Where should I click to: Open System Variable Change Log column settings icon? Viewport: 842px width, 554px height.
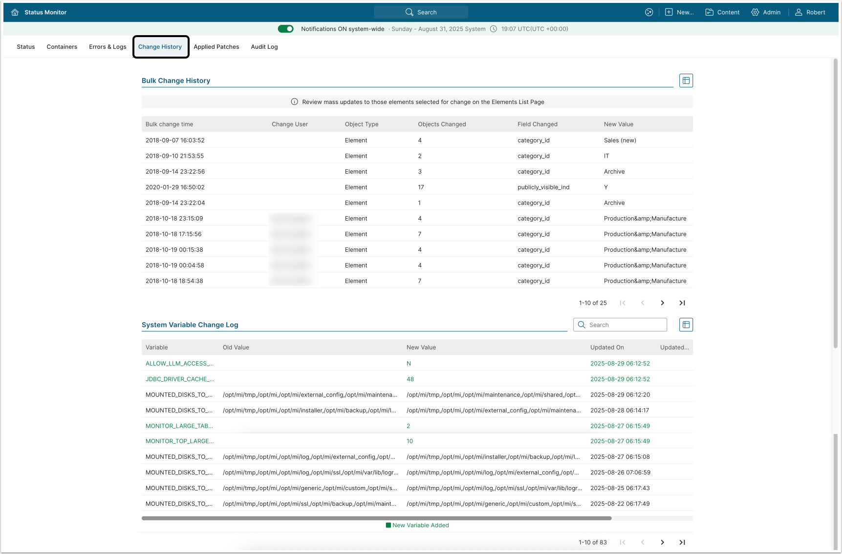pos(686,325)
